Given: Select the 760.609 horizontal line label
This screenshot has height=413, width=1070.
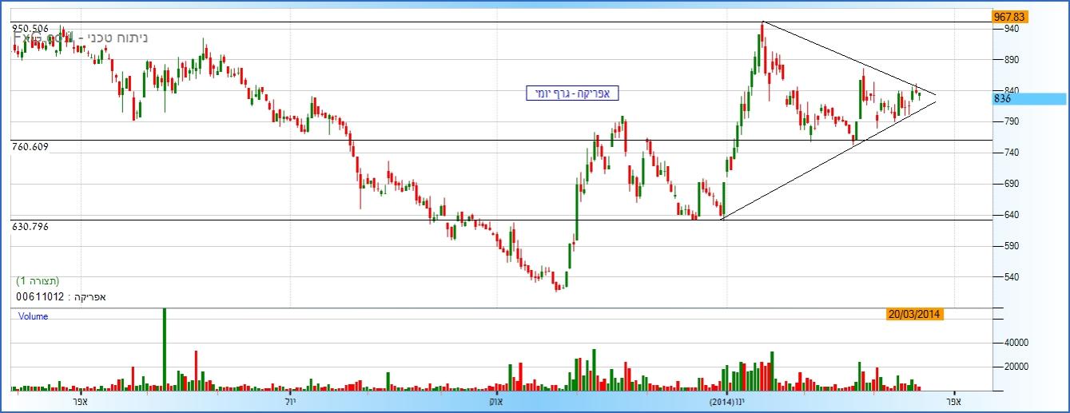Looking at the screenshot, I should pyautogui.click(x=30, y=147).
